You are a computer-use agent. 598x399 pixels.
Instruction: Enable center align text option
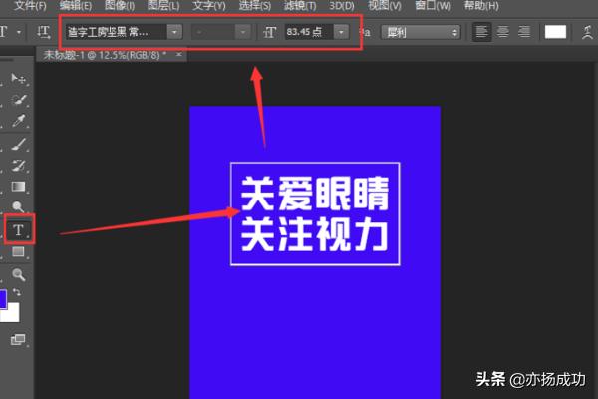click(503, 32)
